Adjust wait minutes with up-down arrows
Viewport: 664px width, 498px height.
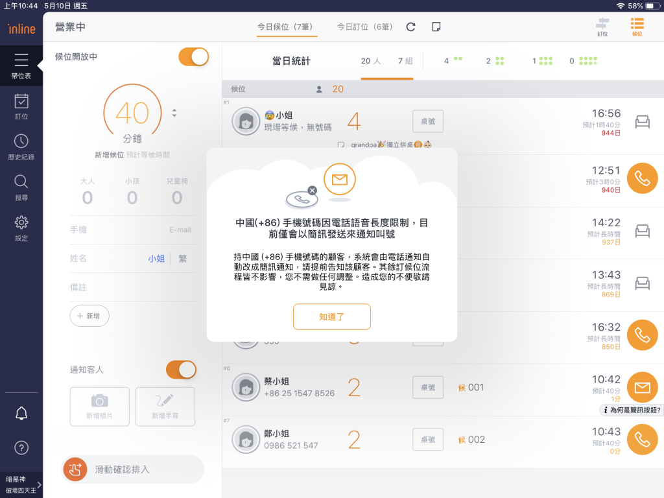(174, 113)
